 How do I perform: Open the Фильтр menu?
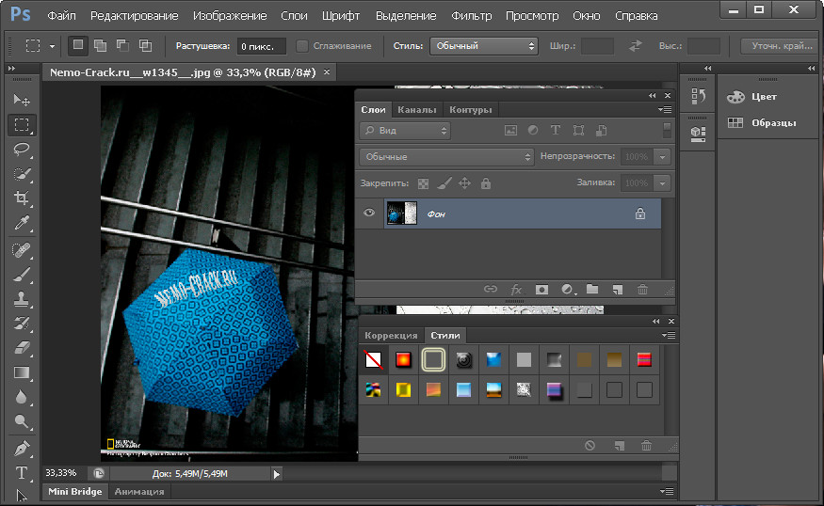472,16
